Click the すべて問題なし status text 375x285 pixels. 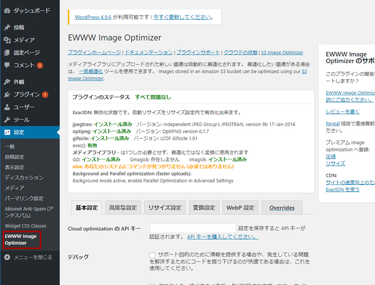[153, 97]
